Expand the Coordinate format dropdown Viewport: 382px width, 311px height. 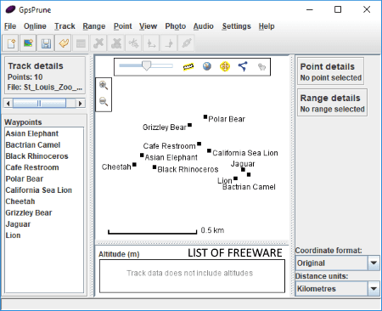tap(374, 263)
